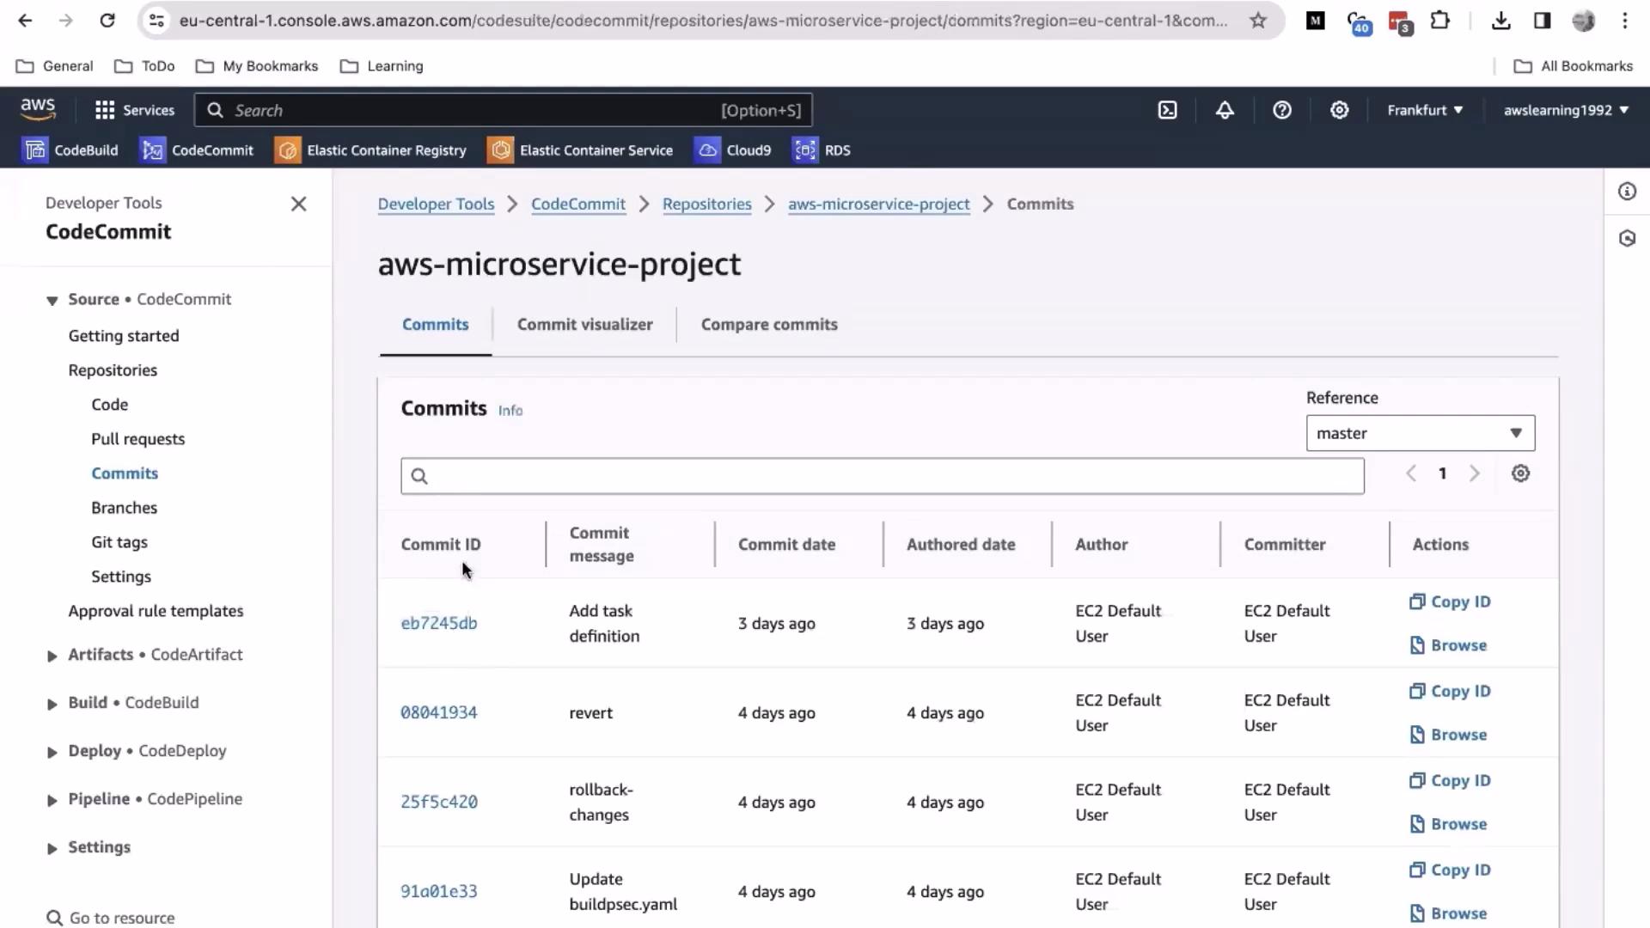
Task: Follow the Developer Tools breadcrumb link
Action: point(436,204)
